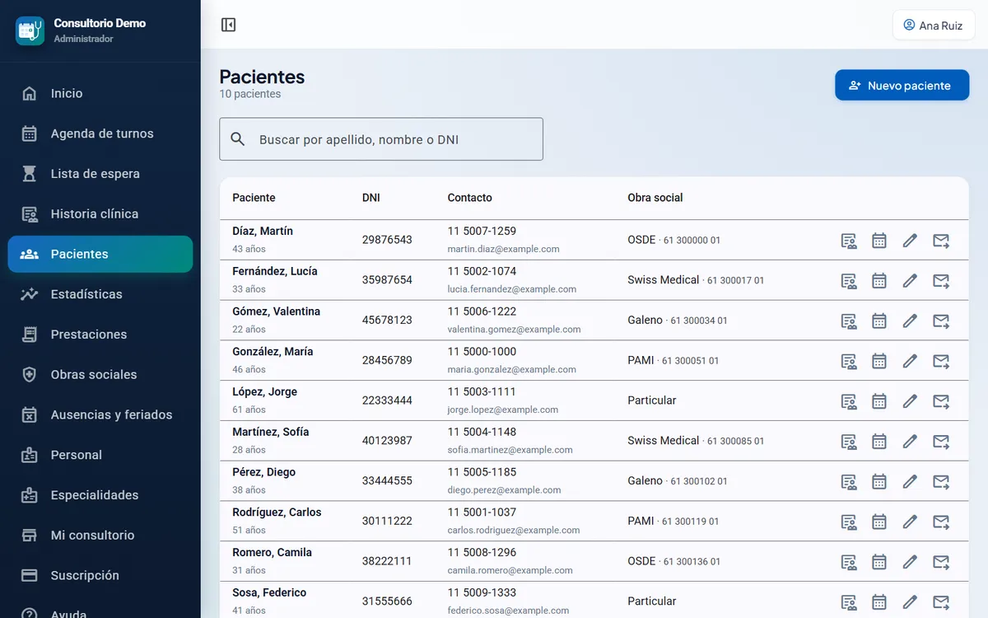988x618 pixels.
Task: Click the DNI column header
Action: pos(371,198)
